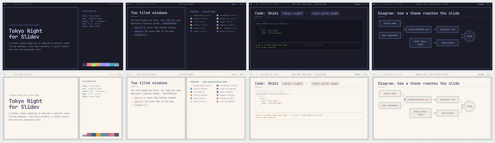This screenshot has height=143, width=495.
Task: Click rgba(595959aa) code chip on dark slide
Action: [x=169, y=24]
